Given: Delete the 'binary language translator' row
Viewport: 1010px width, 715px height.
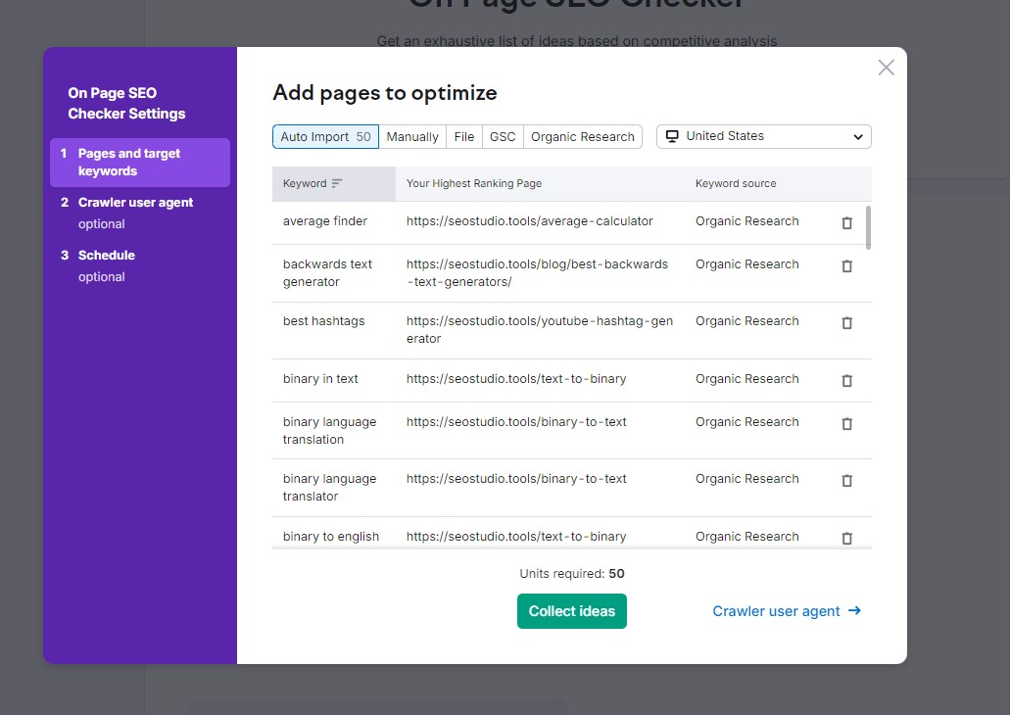Looking at the screenshot, I should click(847, 481).
